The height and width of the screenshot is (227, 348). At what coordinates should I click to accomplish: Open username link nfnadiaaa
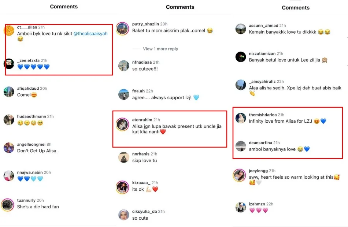[142, 62]
